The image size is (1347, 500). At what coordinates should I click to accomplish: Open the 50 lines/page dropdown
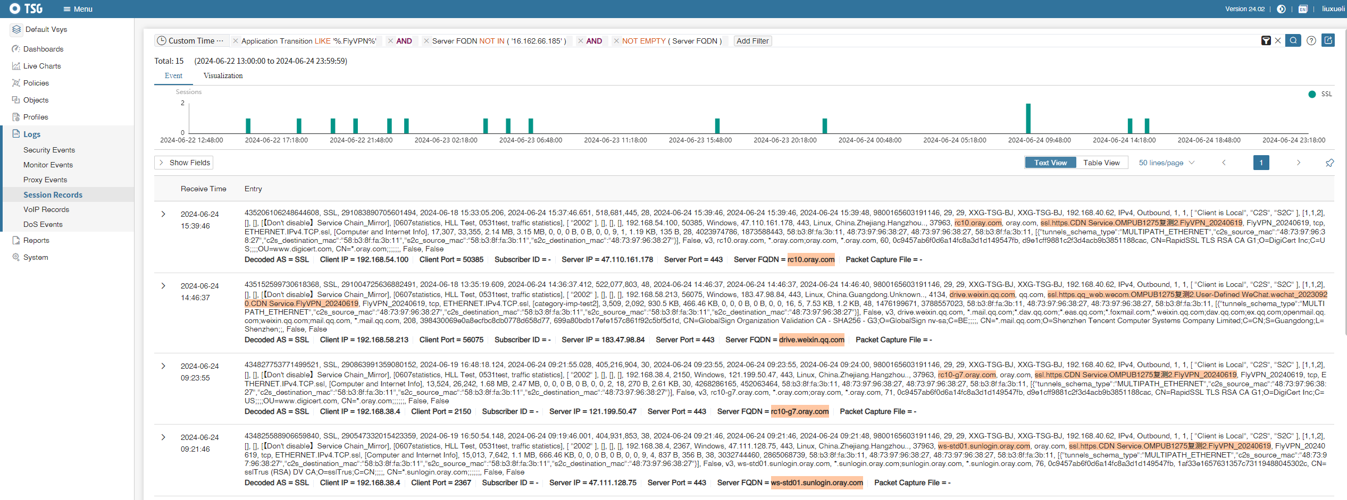tap(1166, 163)
